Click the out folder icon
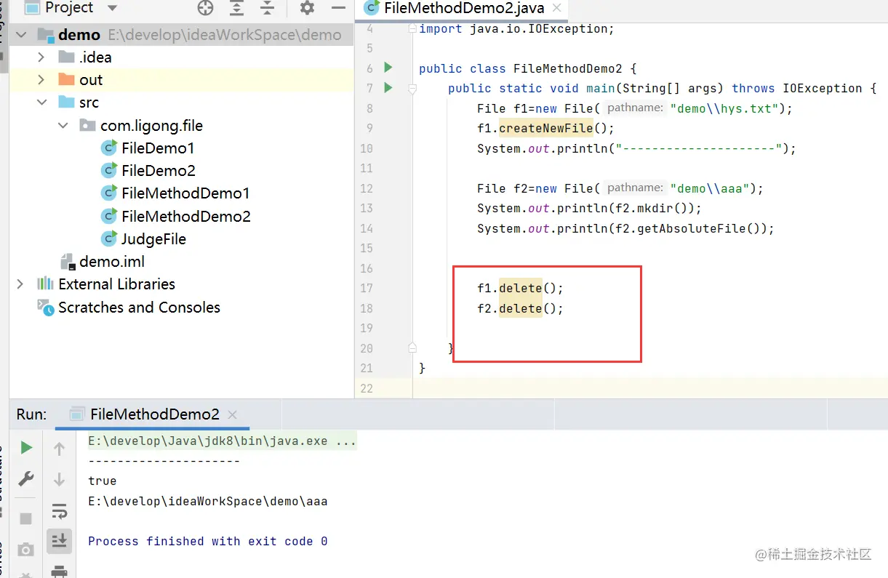This screenshot has width=888, height=578. tap(66, 79)
